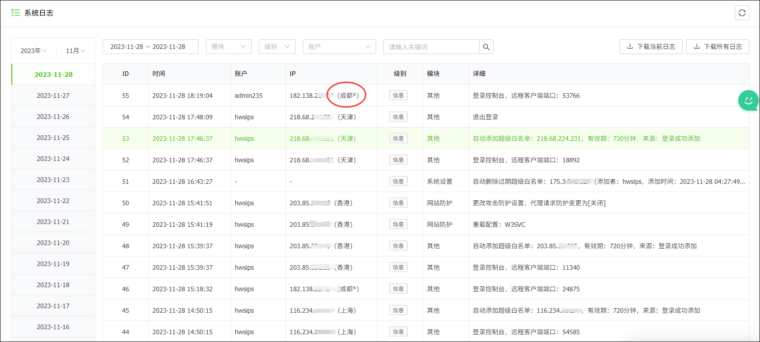The image size is (760, 342).
Task: Focus the keyword search input
Action: [x=431, y=47]
